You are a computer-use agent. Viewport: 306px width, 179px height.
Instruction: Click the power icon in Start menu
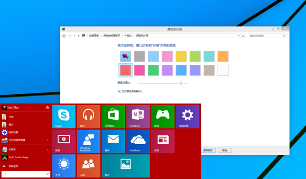pos(47,108)
